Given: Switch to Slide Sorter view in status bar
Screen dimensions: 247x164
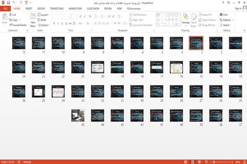Looking at the screenshot, I should tap(193, 162).
